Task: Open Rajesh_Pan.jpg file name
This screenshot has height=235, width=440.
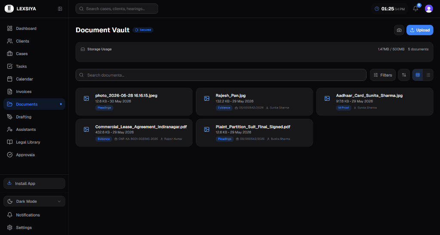Action: (231, 96)
